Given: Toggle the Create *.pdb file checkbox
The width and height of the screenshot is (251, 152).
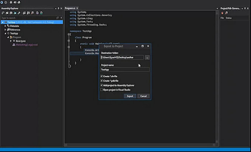Looking at the screenshot, I should tap(102, 81).
